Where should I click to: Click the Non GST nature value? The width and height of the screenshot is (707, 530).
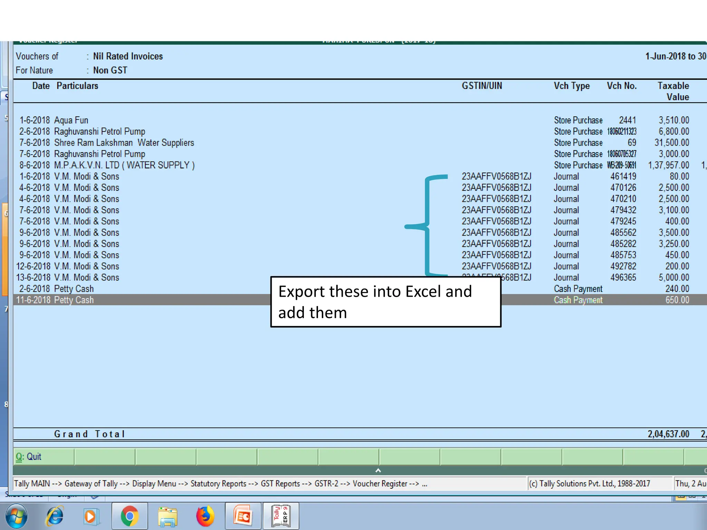pos(110,70)
